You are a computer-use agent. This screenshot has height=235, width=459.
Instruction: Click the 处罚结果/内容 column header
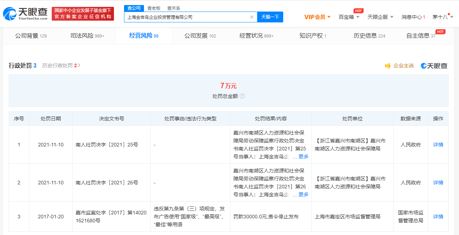pyautogui.click(x=271, y=119)
